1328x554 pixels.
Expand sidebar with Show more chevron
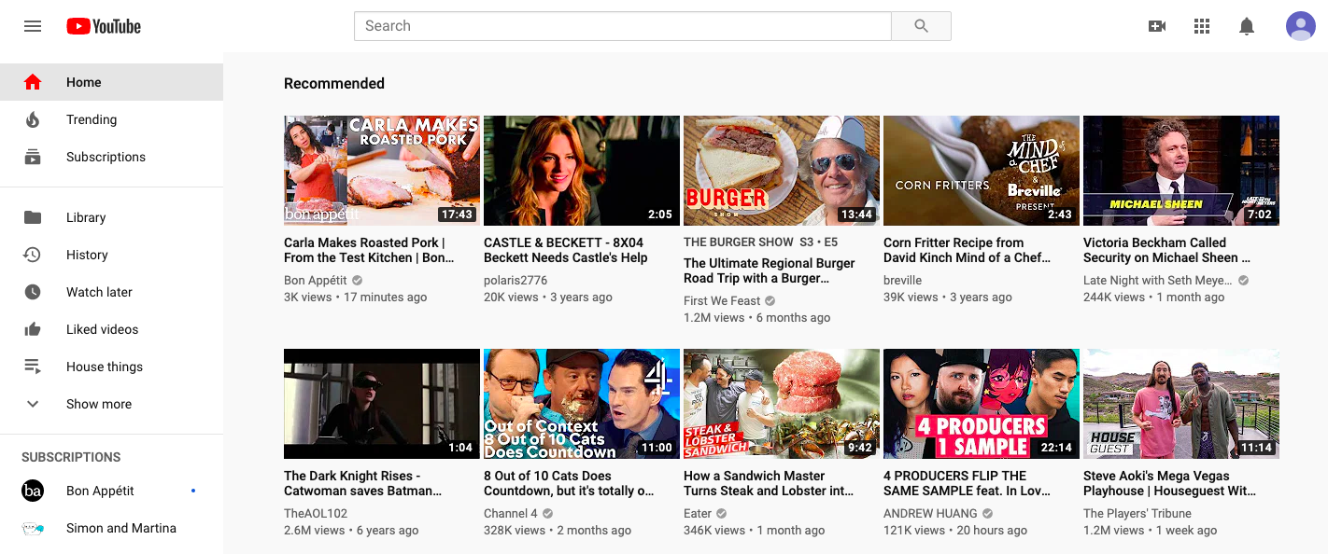33,404
